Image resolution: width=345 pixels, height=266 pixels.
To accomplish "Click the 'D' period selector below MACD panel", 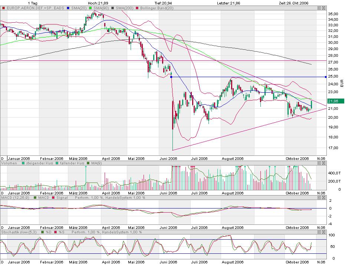I will coord(3,227).
